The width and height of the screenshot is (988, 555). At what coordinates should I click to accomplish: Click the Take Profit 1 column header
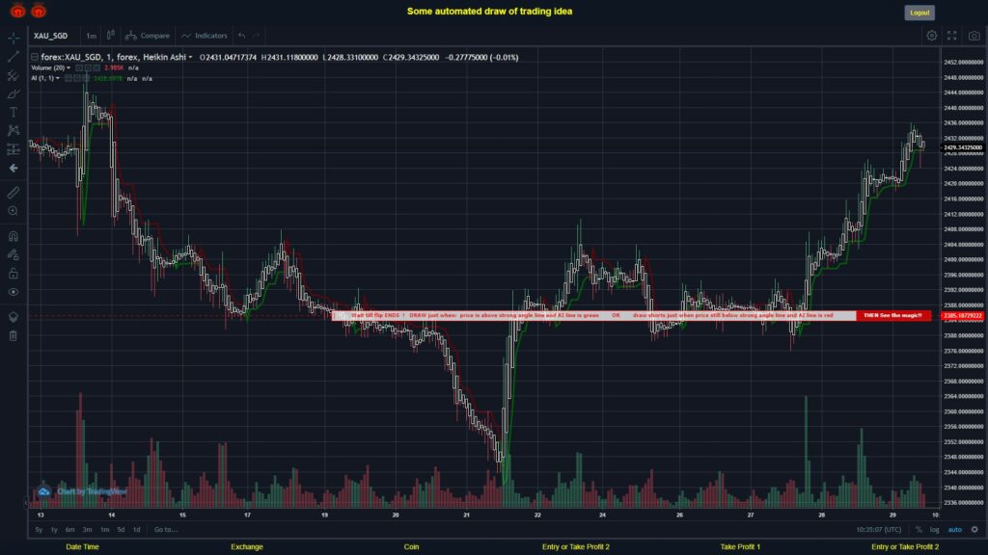pyautogui.click(x=740, y=547)
